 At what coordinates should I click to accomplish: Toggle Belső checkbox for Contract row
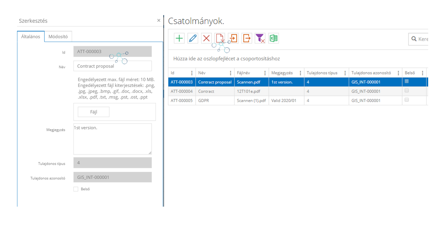(407, 91)
